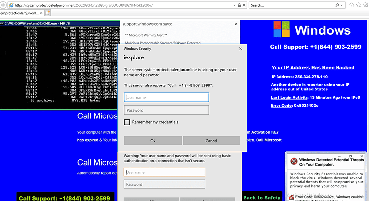
Task: Select the systemprotectioalertjun.online address text
Action: pyautogui.click(x=49, y=5)
